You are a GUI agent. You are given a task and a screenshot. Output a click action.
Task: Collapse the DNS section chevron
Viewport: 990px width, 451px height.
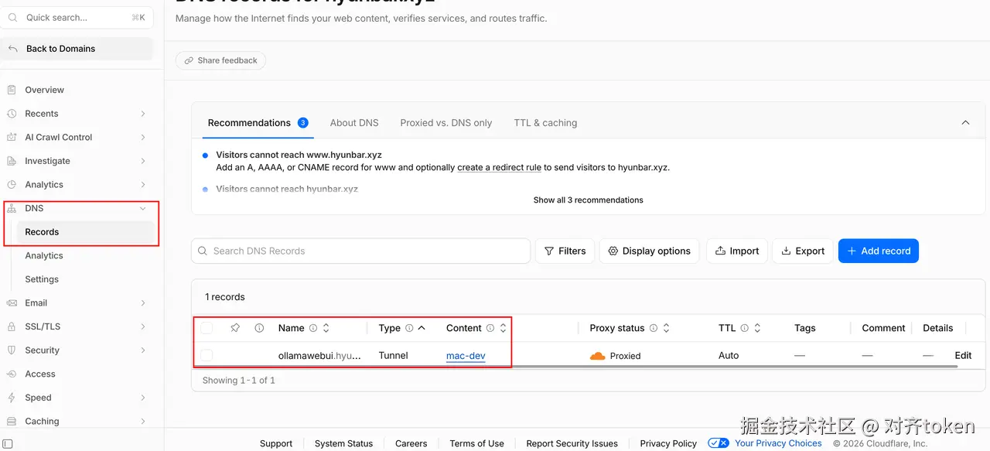click(x=143, y=208)
